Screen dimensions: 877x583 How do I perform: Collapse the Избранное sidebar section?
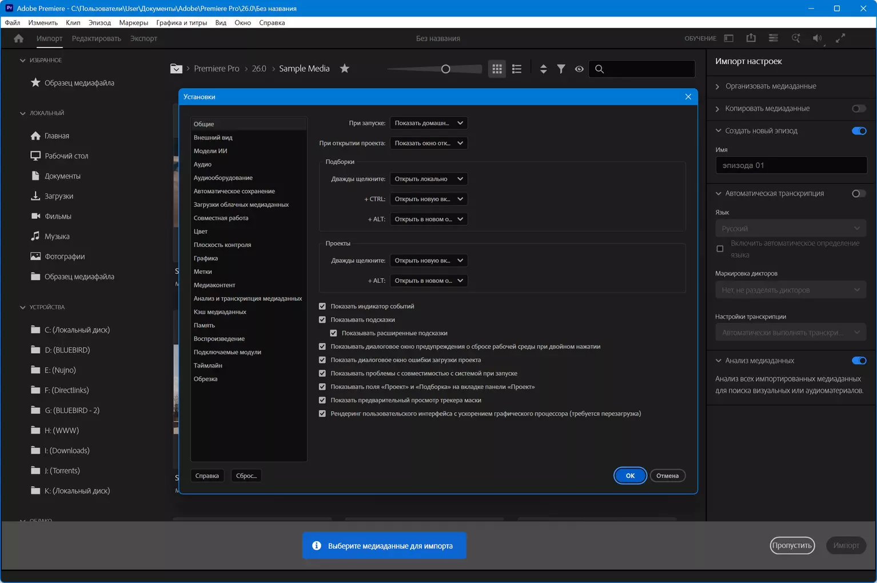[x=23, y=61]
